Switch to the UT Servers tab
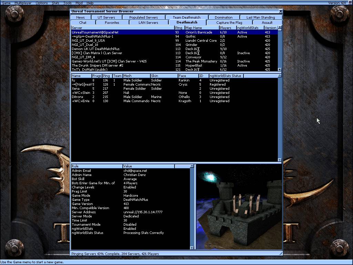 [x=106, y=17]
